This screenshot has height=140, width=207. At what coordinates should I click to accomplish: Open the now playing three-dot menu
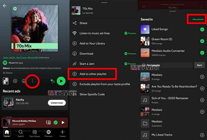(x=201, y=6)
